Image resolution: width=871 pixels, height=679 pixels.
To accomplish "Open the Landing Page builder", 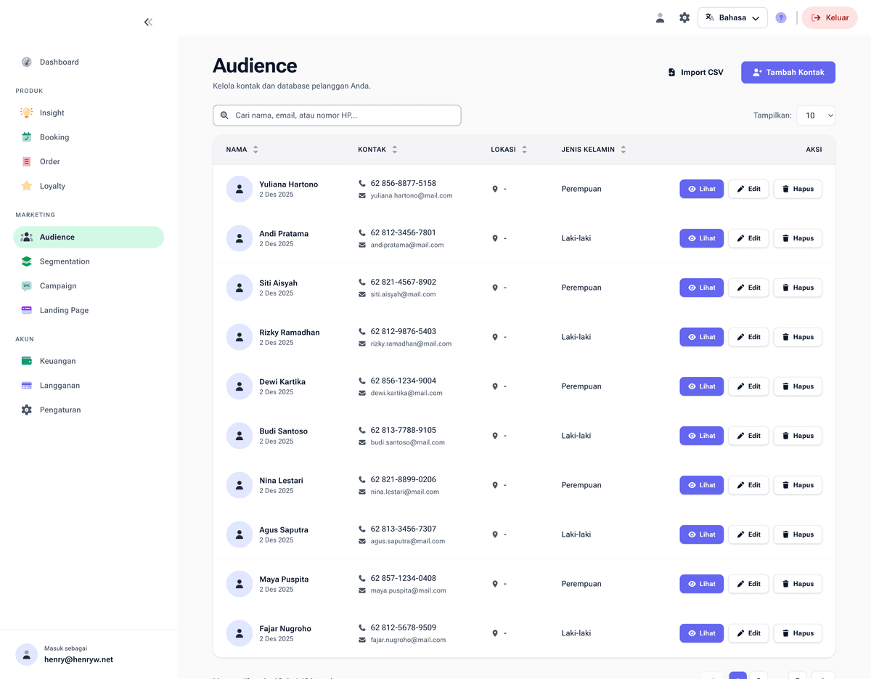I will (65, 310).
